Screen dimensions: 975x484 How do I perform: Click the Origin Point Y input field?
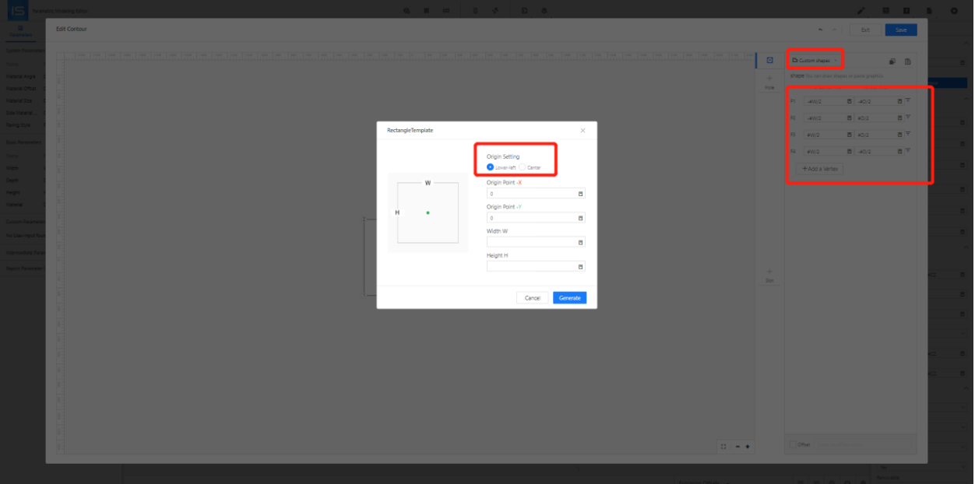tap(536, 218)
